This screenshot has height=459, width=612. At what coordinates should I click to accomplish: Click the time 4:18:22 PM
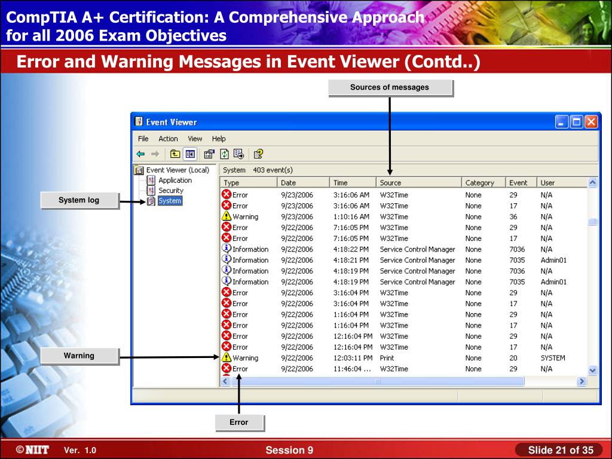point(351,249)
